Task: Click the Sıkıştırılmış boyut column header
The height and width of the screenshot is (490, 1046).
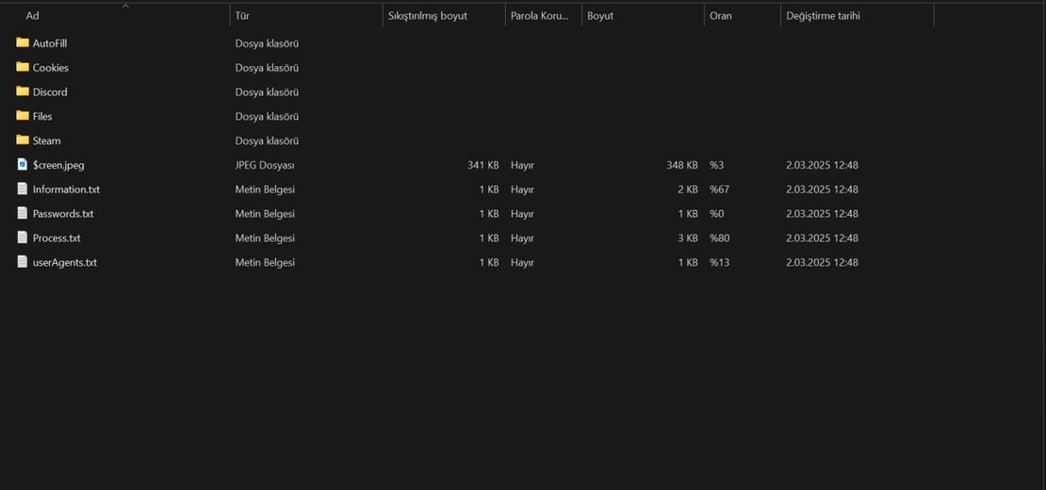Action: (427, 16)
